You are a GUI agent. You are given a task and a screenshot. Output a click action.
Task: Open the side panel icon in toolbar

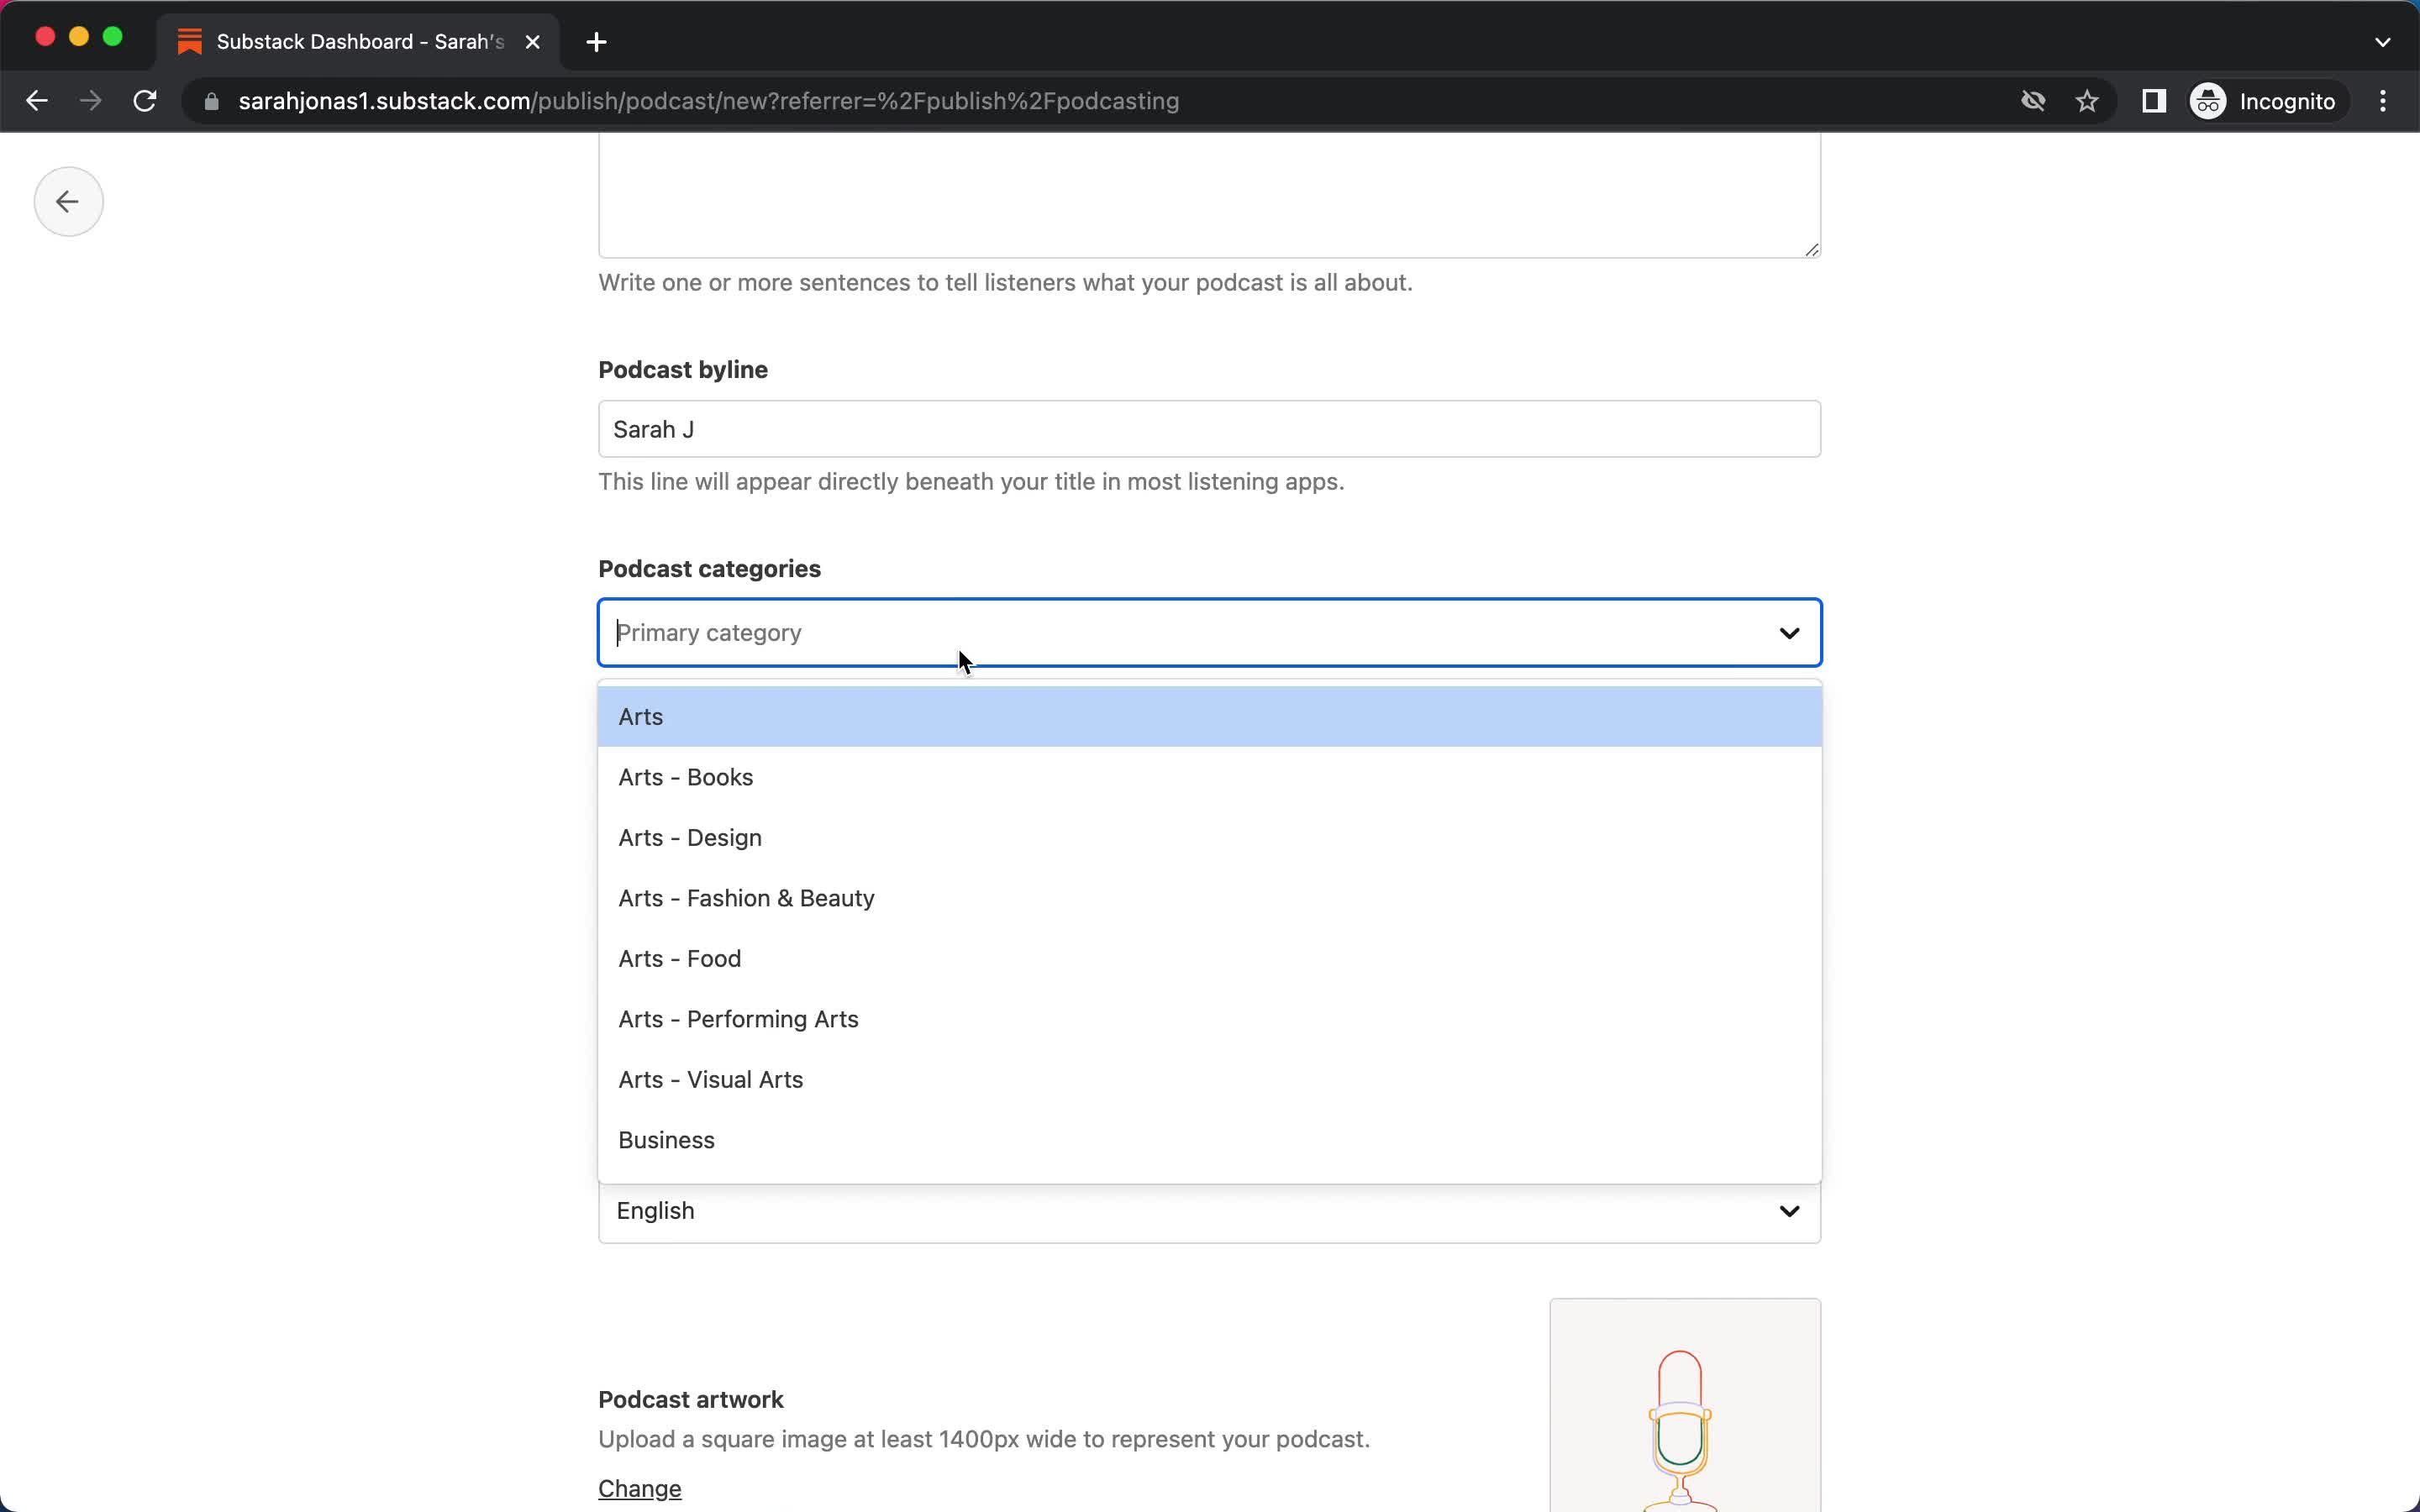point(2153,101)
